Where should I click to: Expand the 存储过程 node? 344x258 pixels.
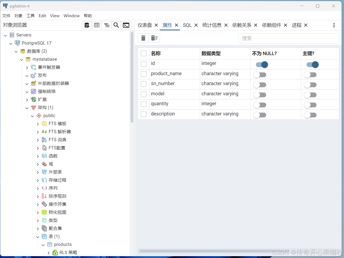tap(38, 180)
